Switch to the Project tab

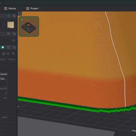32,8
